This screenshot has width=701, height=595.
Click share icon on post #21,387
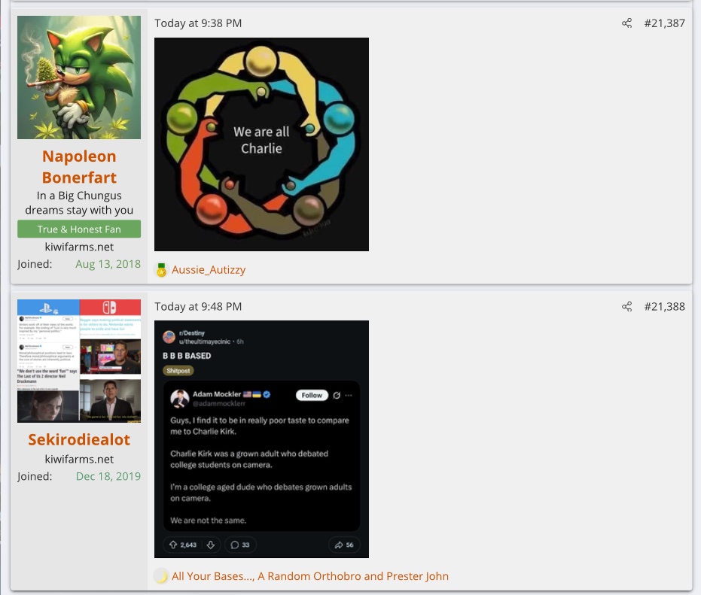[x=626, y=23]
